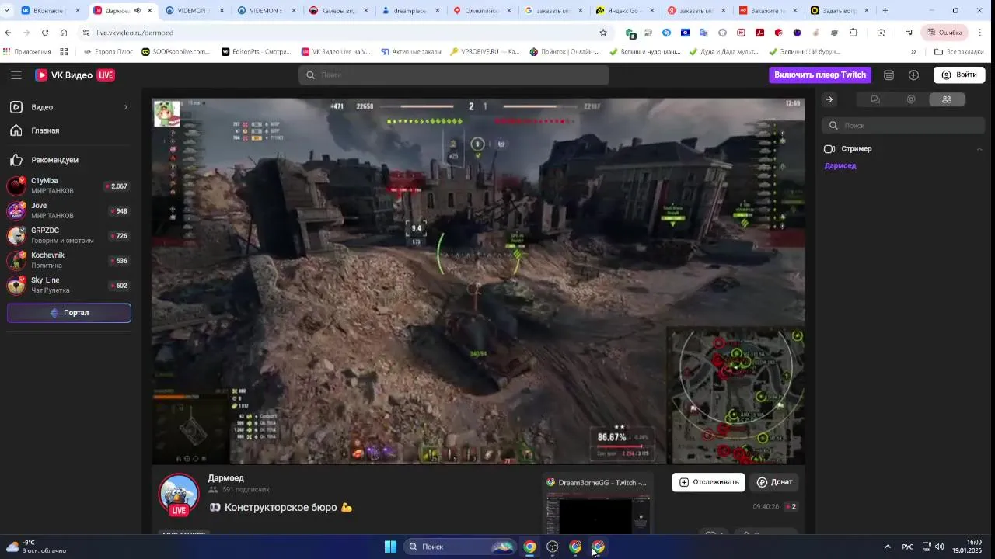The image size is (995, 559).
Task: Expand the Видео sidebar section
Action: (68, 107)
